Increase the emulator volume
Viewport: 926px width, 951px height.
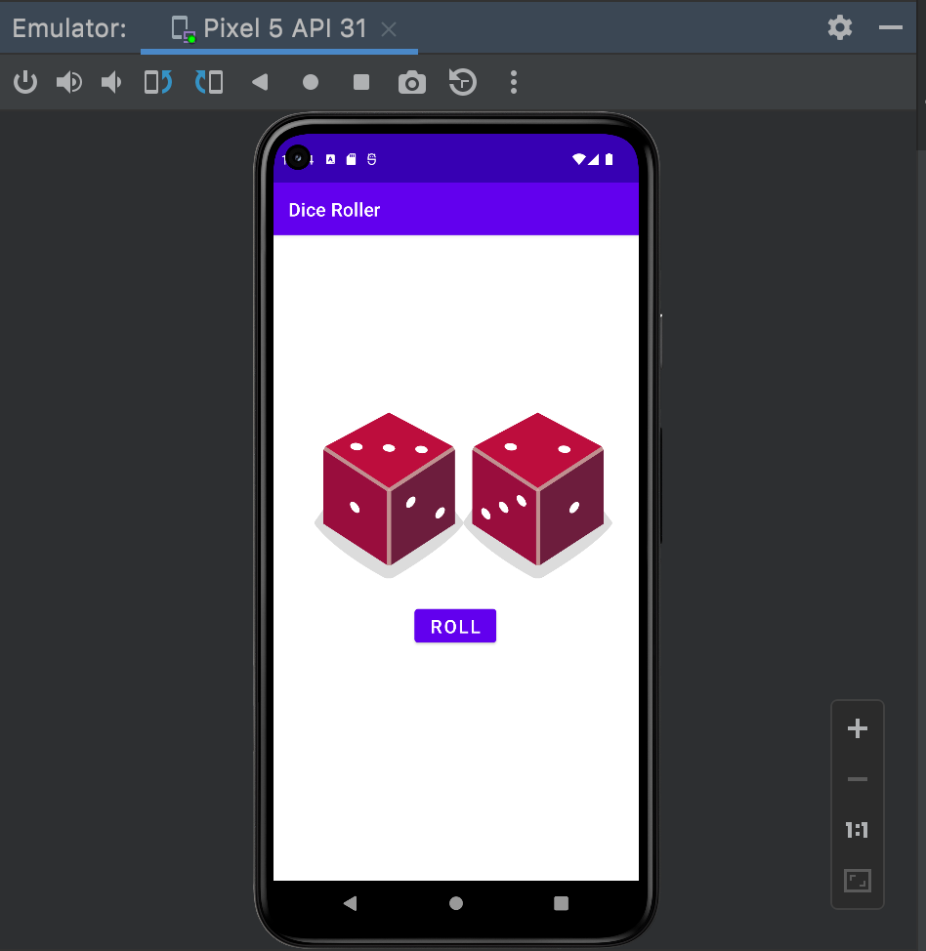[68, 82]
